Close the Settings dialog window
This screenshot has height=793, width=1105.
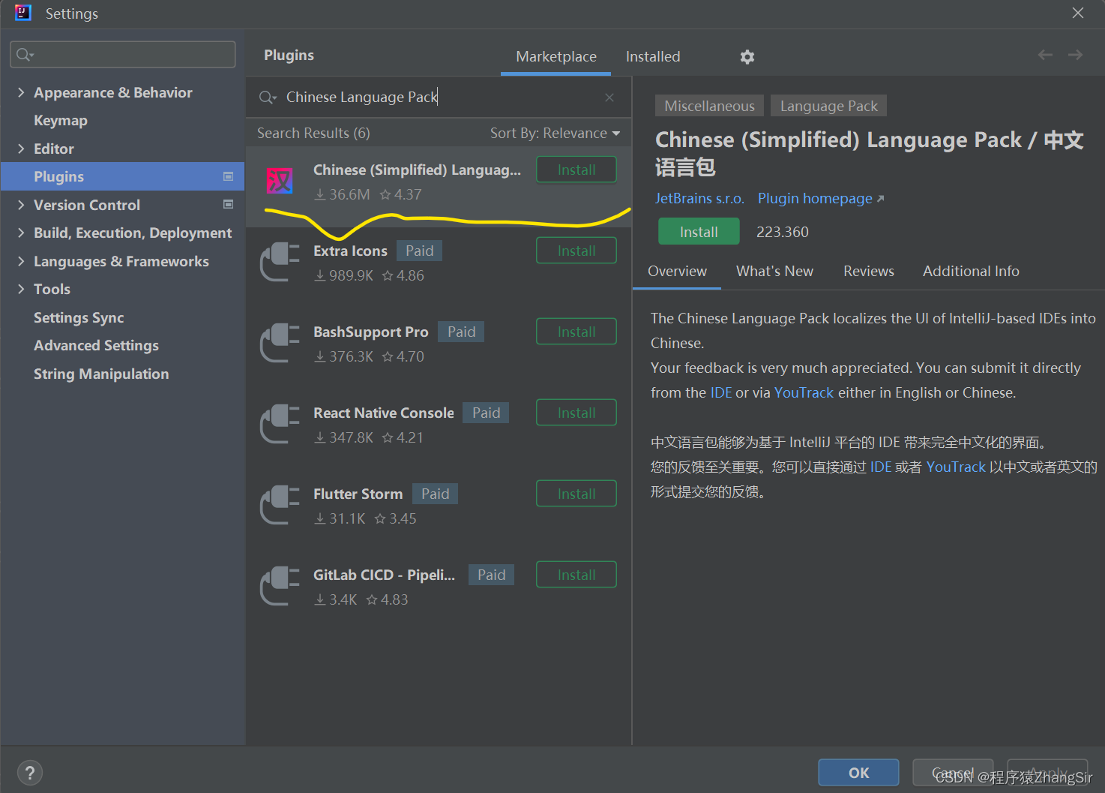(1078, 13)
